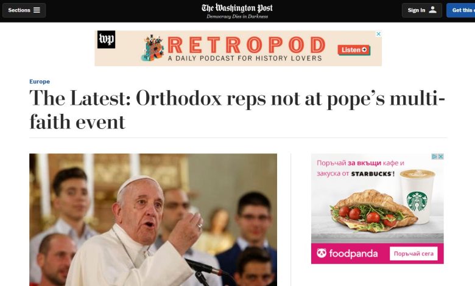Open AdChoices info icon on foodpanda ad
The image size is (475, 286).
point(434,156)
